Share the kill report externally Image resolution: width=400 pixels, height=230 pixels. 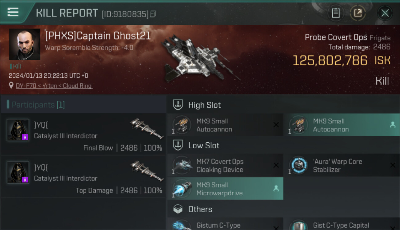tap(358, 13)
